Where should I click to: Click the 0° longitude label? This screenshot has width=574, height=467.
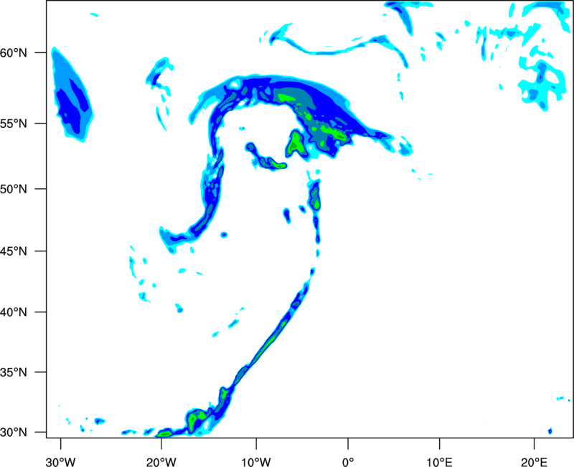pos(348,462)
